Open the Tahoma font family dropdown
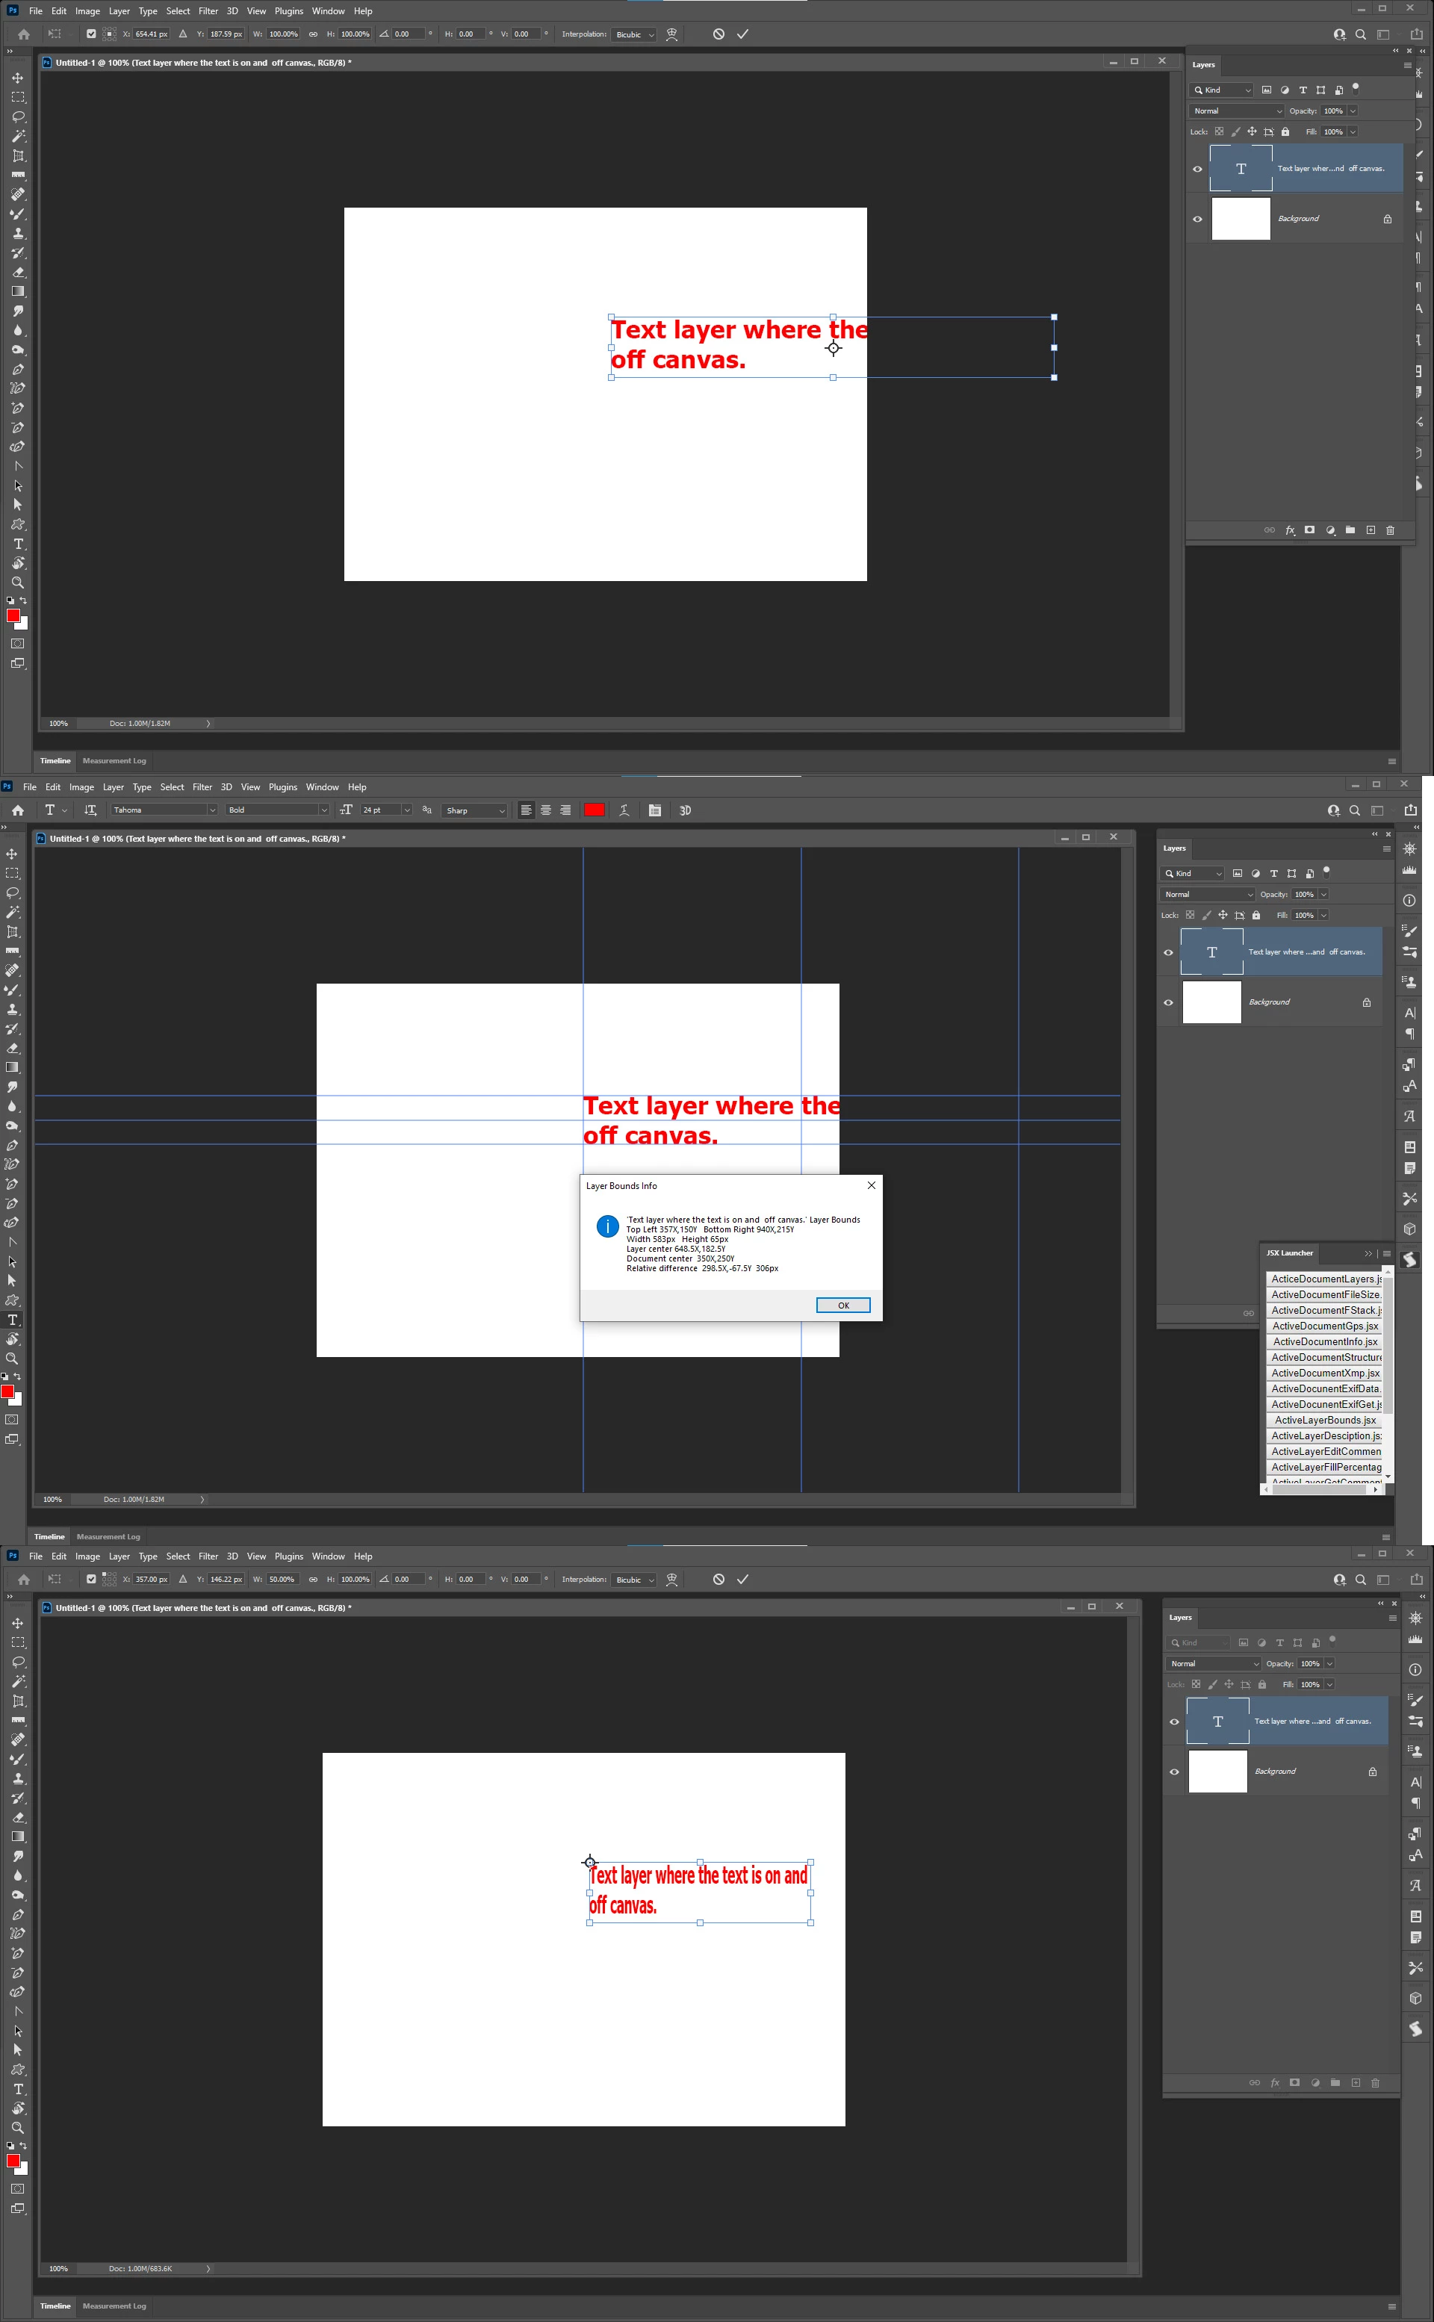Viewport: 1434px width, 2322px height. point(164,810)
